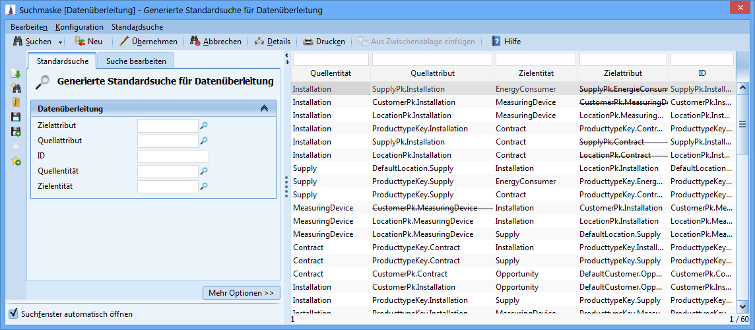Open Details from the toolbar
The width and height of the screenshot is (755, 330).
pos(272,42)
